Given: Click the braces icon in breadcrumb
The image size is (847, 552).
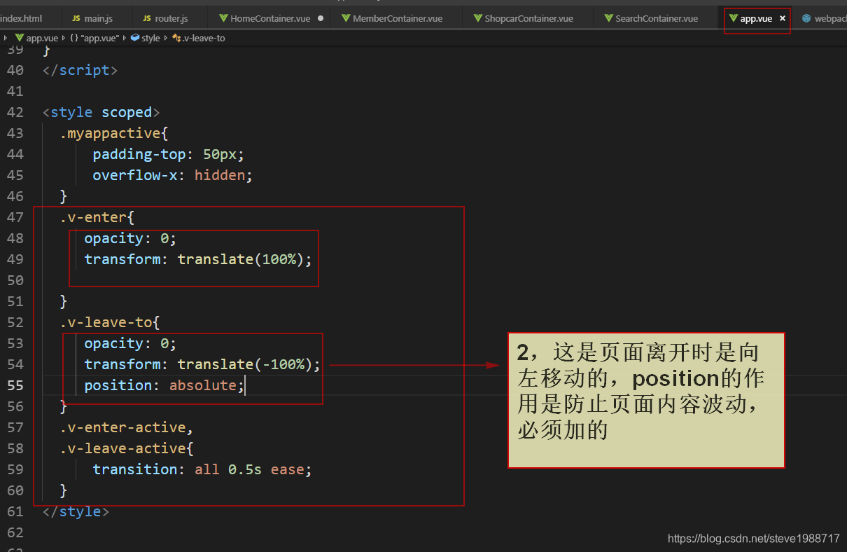Looking at the screenshot, I should point(73,38).
